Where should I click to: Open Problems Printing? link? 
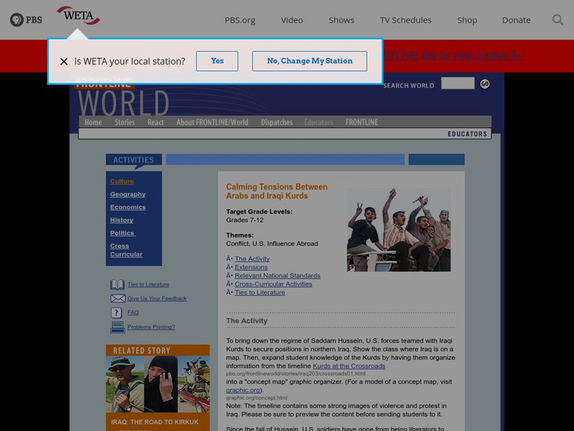[151, 327]
